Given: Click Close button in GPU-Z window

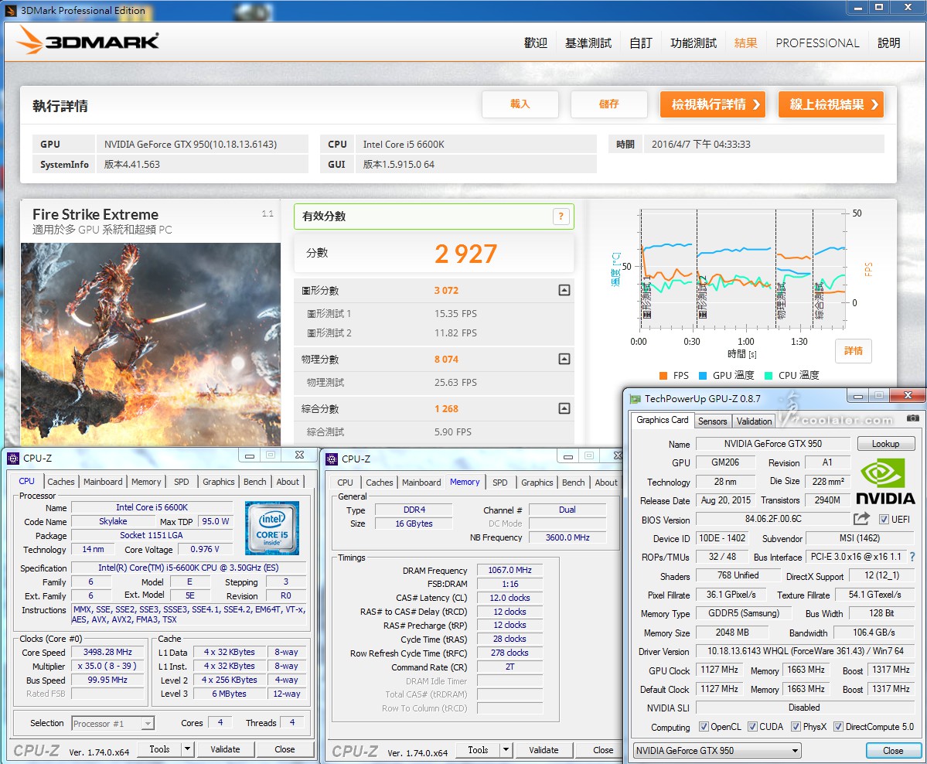Looking at the screenshot, I should (893, 750).
